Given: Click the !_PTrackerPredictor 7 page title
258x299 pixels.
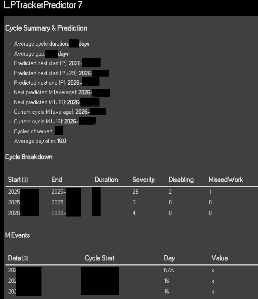Looking at the screenshot, I should click(x=43, y=6).
